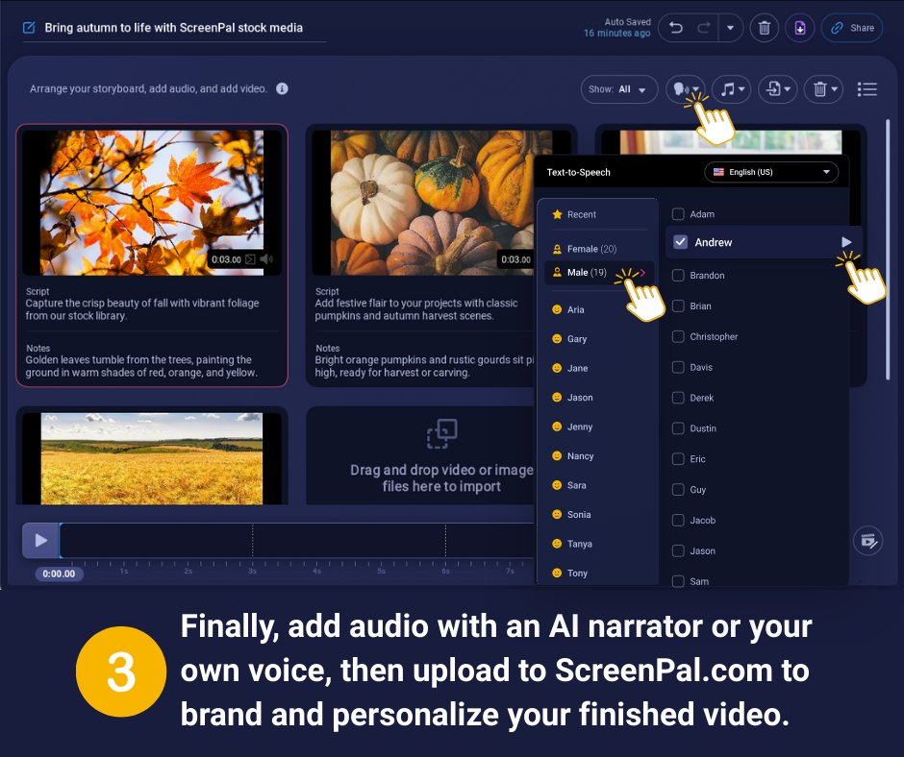The height and width of the screenshot is (757, 904).
Task: Click the 'Golden leaves tumble' notes text
Action: coord(141,366)
